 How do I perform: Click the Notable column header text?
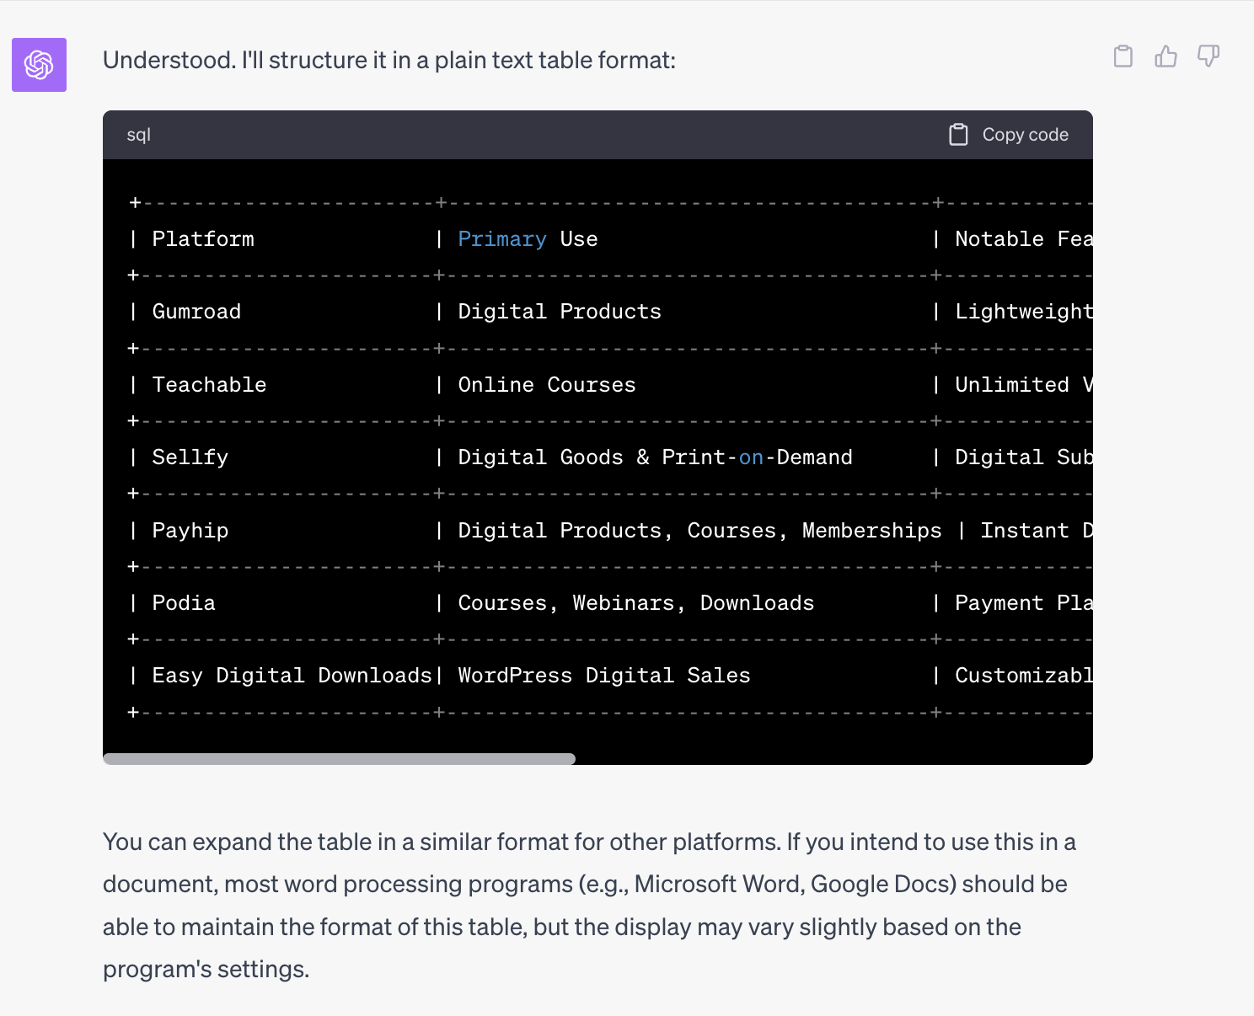point(999,239)
